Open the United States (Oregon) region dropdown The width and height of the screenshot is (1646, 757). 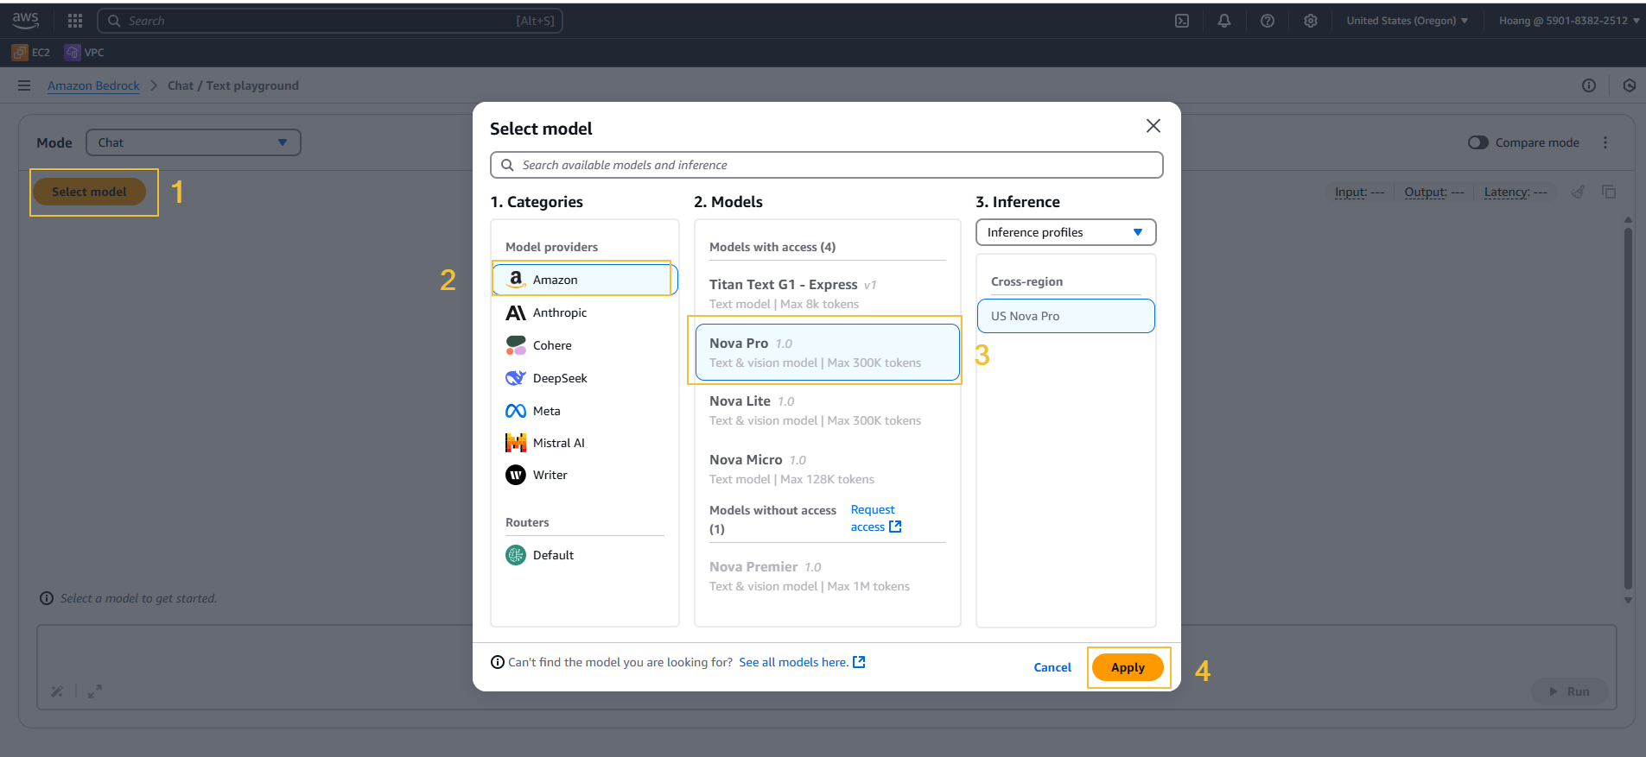[x=1408, y=21]
